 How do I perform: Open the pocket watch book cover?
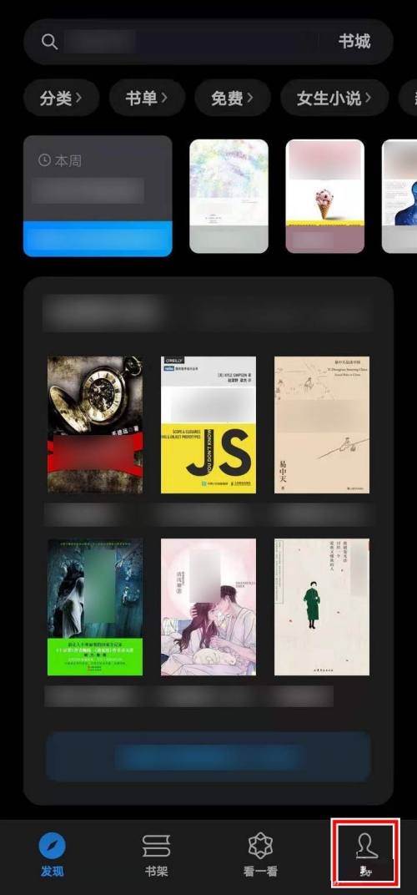click(x=95, y=425)
